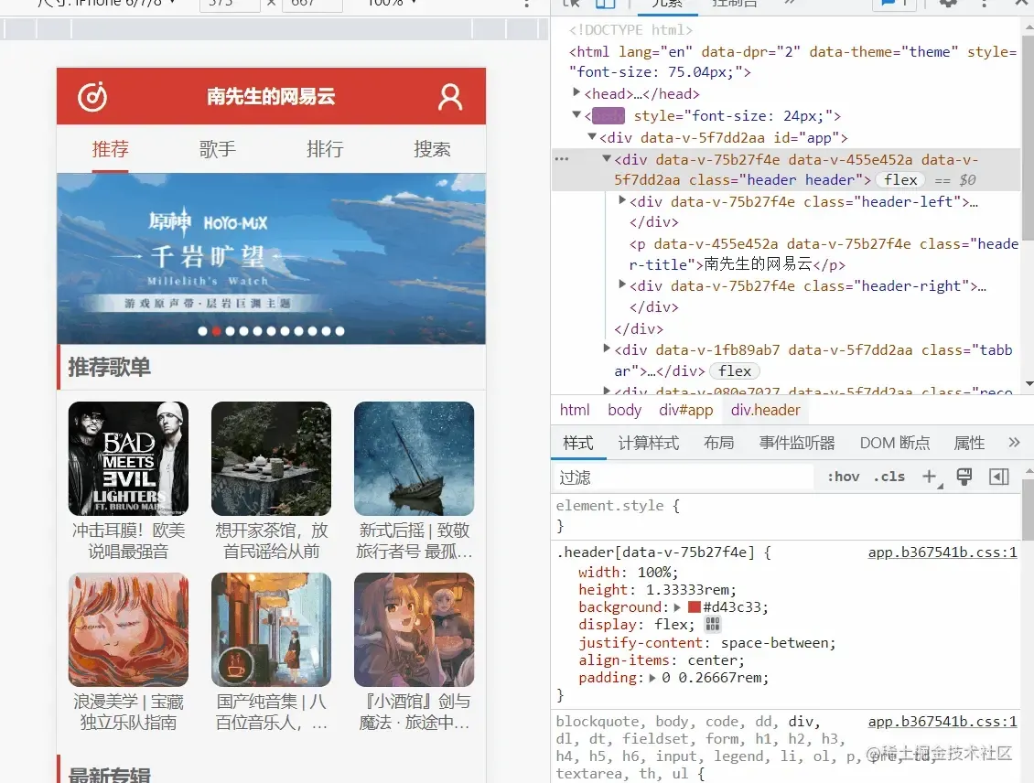The image size is (1034, 783).
Task: Open playlist titled 新式后摇 | 致敬旅行者号
Action: pos(415,541)
